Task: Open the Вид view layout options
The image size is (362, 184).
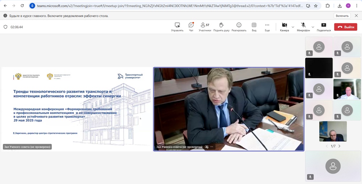Action: 254,27
